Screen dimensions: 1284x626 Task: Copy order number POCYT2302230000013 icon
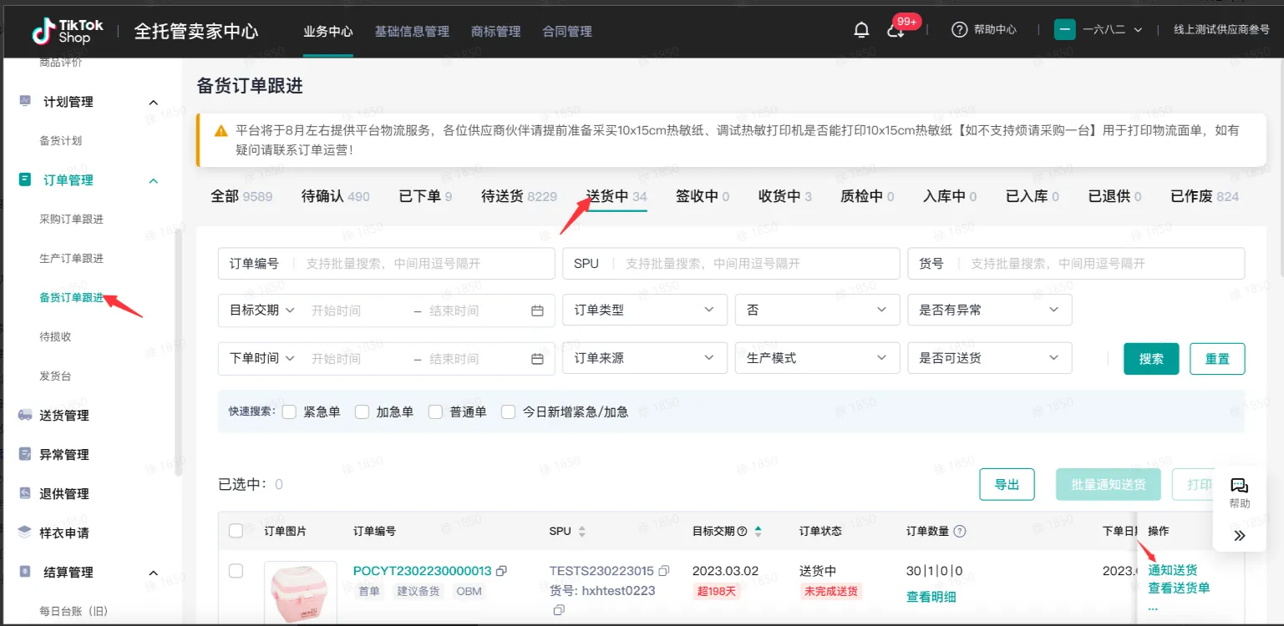(501, 571)
